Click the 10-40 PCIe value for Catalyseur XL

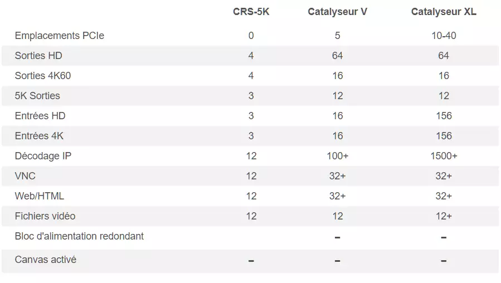coord(444,36)
